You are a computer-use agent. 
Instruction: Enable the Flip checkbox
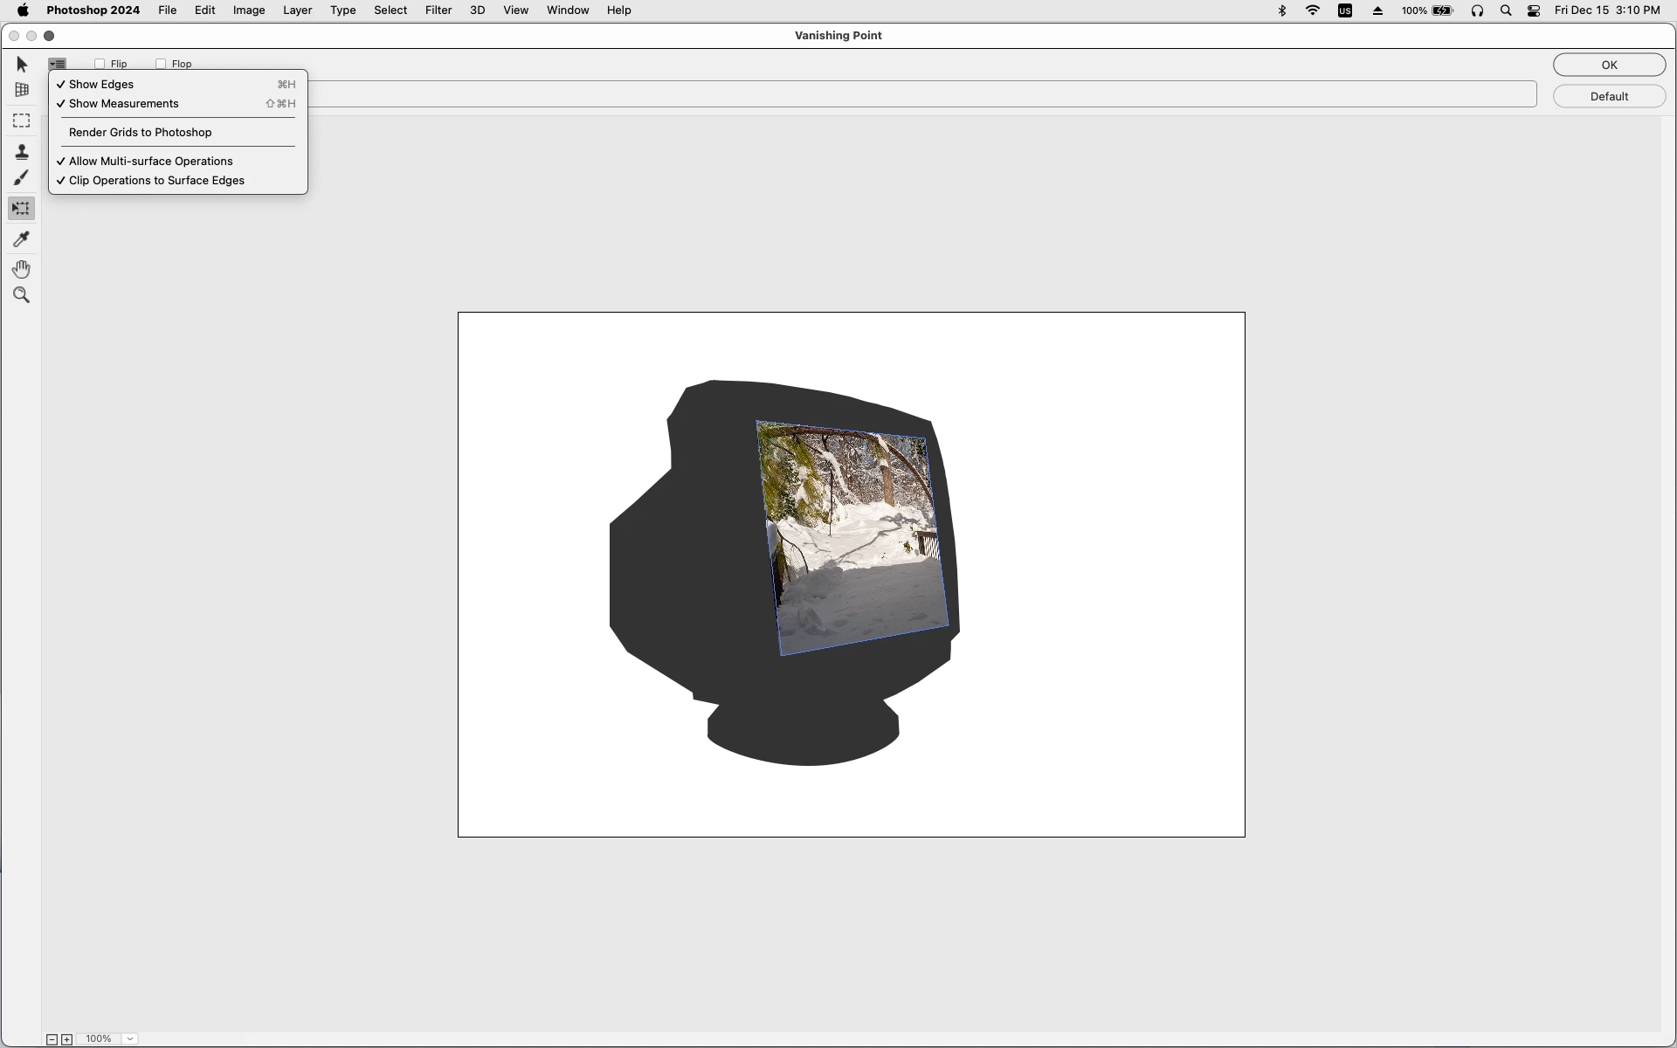(x=100, y=64)
